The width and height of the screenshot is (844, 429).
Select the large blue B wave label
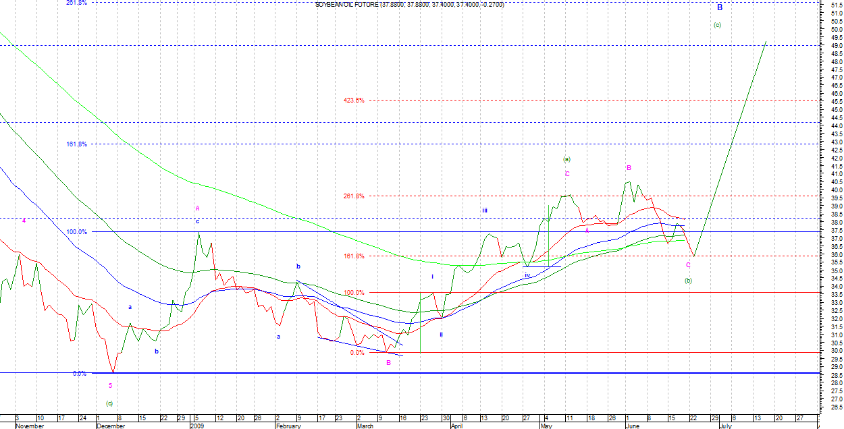click(720, 7)
